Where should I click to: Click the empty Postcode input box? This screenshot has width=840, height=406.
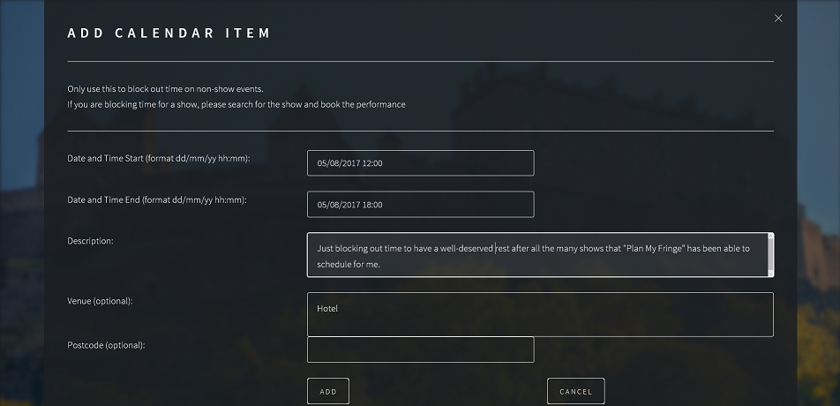[420, 350]
